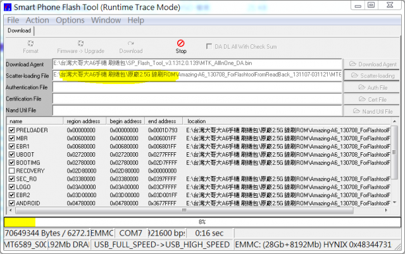Uncheck the LOGO partition checkbox
405x254 pixels.
(11, 187)
